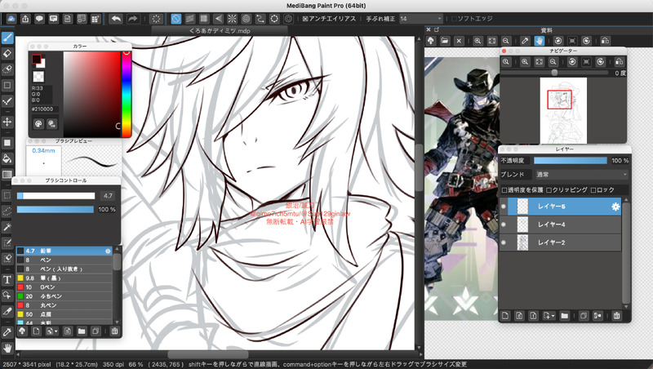Enable ロック checkbox in layer panel
Viewport: 653px width, 369px height.
pos(593,190)
